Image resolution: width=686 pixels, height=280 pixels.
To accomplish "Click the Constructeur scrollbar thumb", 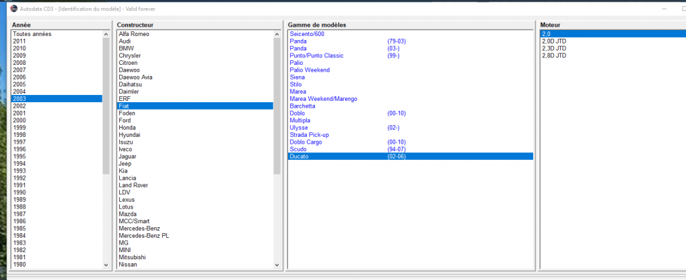I will coord(277,106).
